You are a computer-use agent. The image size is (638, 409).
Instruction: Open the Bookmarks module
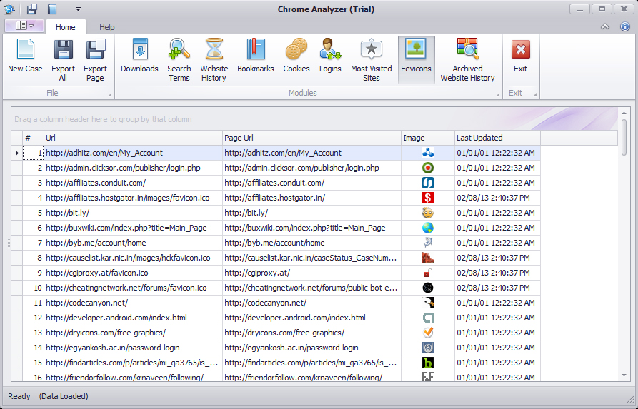pyautogui.click(x=255, y=57)
